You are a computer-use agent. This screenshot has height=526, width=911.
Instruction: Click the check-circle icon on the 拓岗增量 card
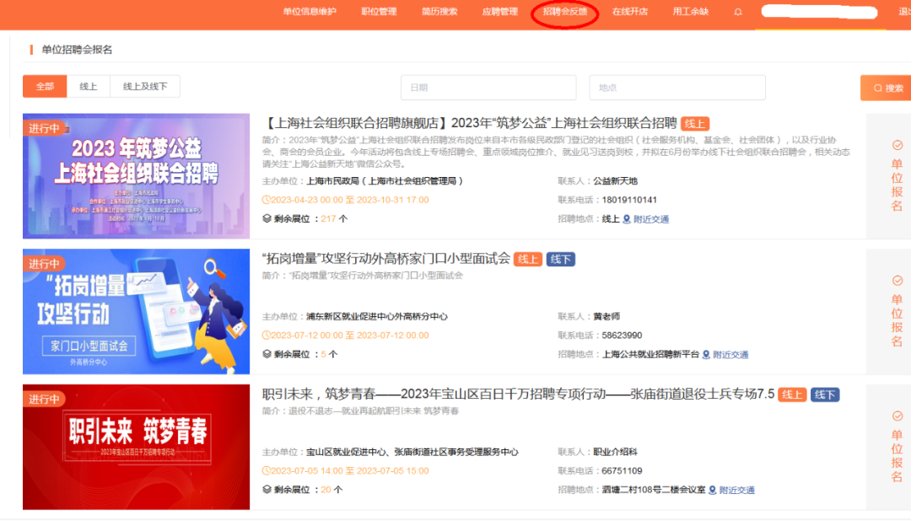coord(897,281)
